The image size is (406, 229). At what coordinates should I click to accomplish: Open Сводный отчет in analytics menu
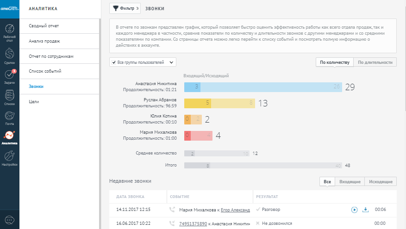point(44,25)
